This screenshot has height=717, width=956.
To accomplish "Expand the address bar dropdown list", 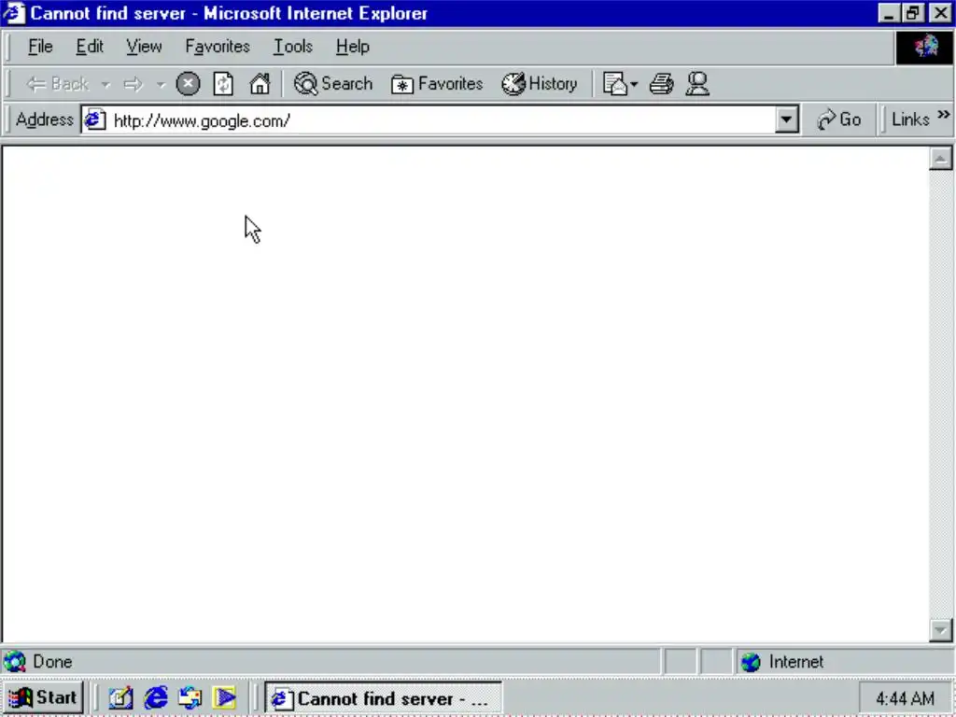I will (786, 120).
